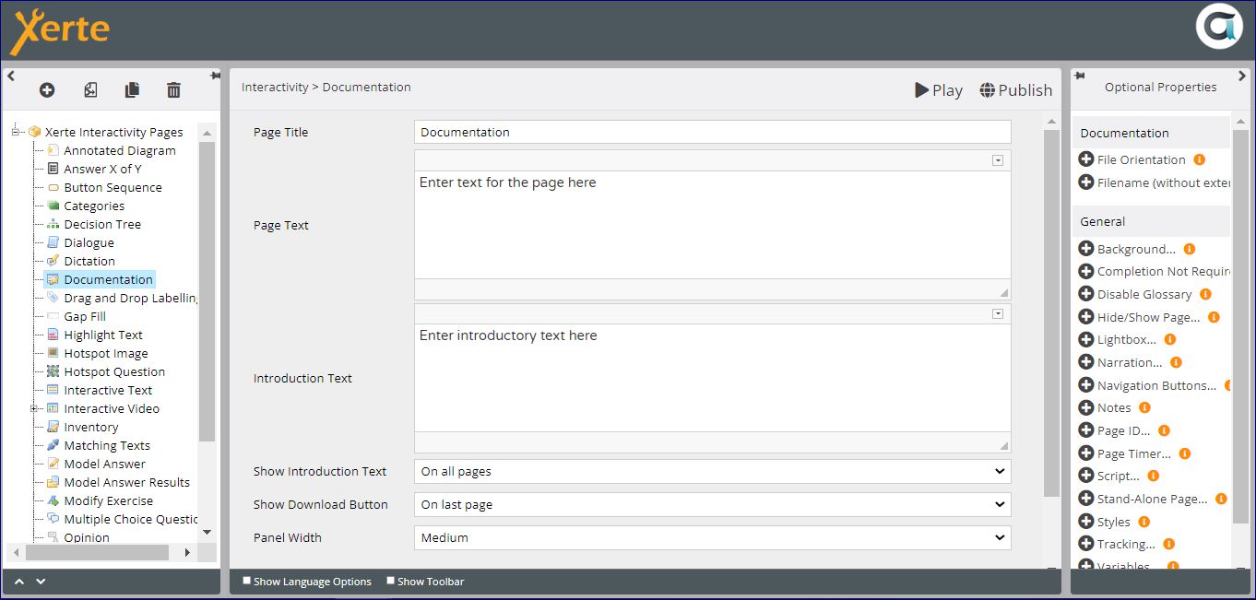Image resolution: width=1256 pixels, height=600 pixels.
Task: Click into the Page Title input field
Action: 712,132
